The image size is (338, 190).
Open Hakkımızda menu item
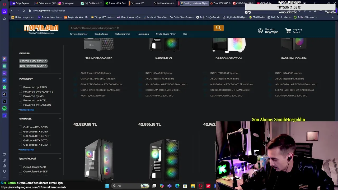(x=143, y=34)
